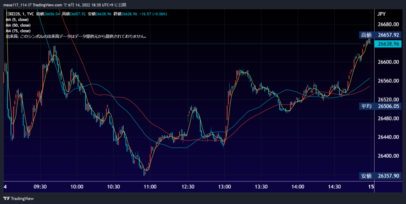Click the 11:00 time axis label

point(150,187)
